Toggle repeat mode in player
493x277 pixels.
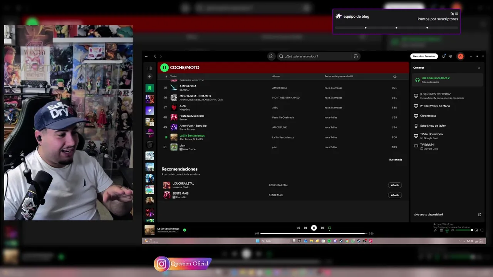coord(329,228)
